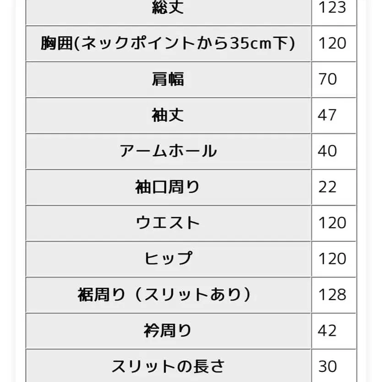Click the 総丈 label cell
The height and width of the screenshot is (382, 382).
(x=169, y=12)
